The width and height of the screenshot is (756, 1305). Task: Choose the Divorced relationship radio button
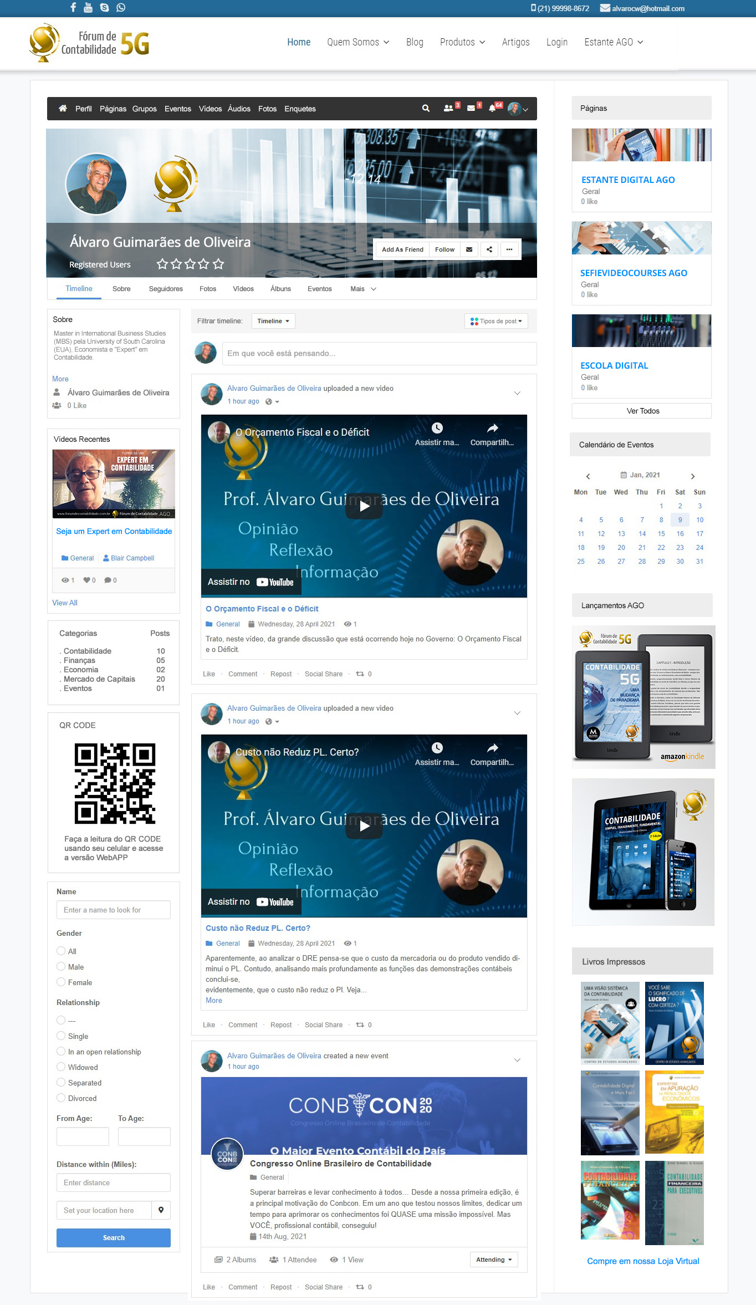61,1098
